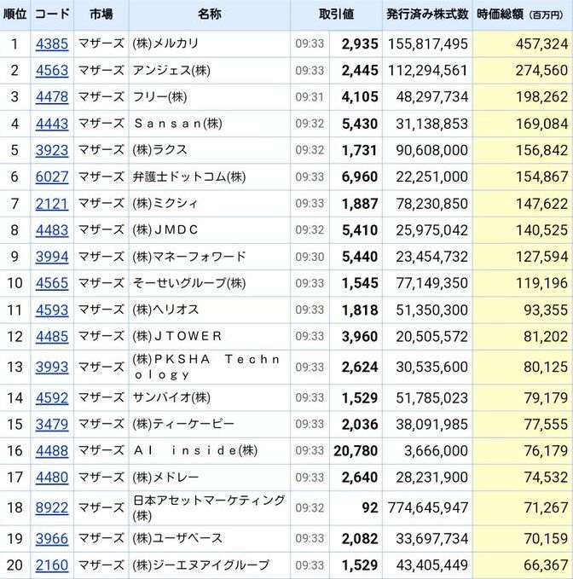Select company name サンバイオ(株)

(x=171, y=397)
